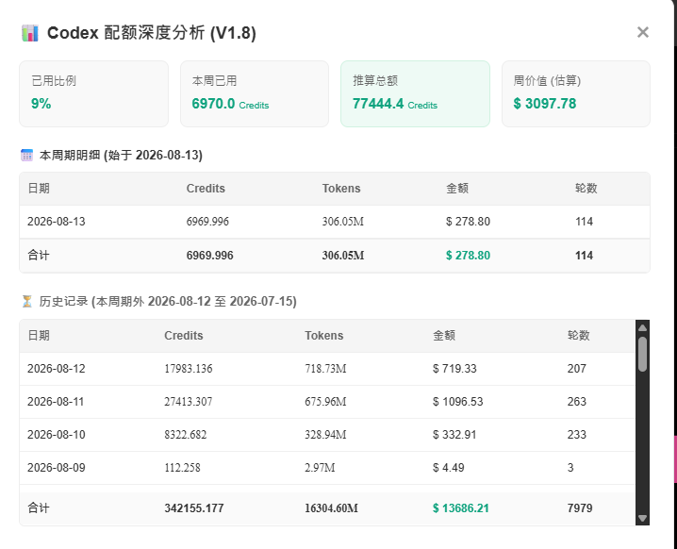Click the 718.73M tokens cell
677x549 pixels.
tap(325, 369)
